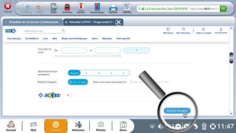
Task: Click the 'De' code interval start field
Action: coord(74,50)
